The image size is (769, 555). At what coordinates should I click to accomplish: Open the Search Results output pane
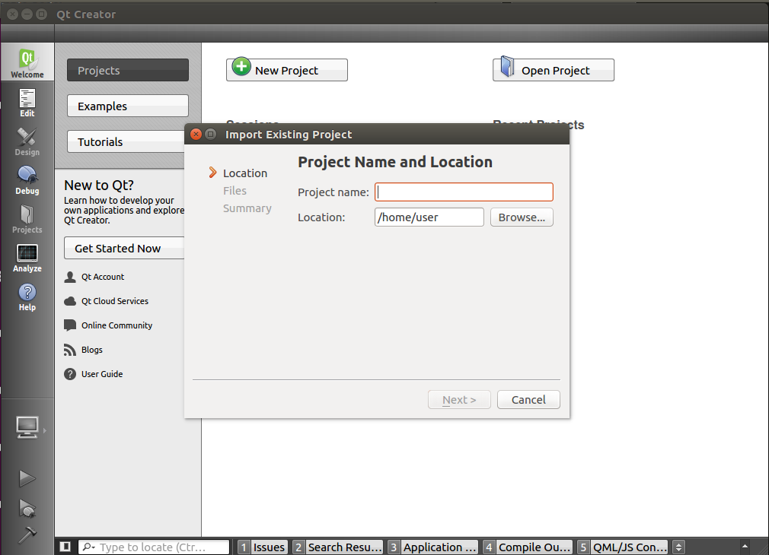(338, 547)
